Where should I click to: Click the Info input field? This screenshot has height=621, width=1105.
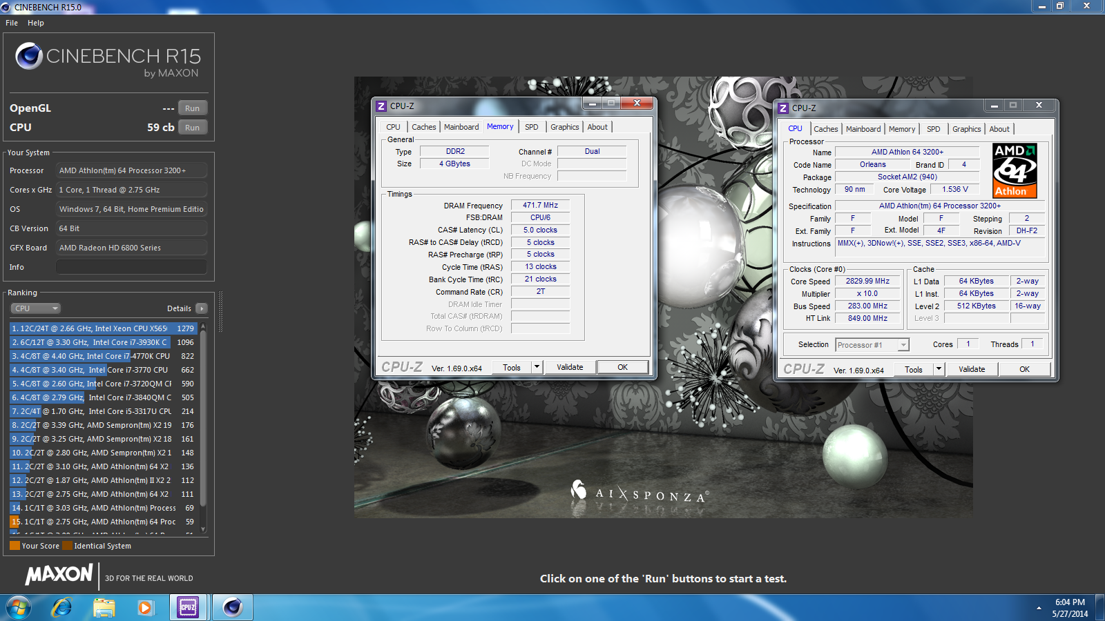tap(131, 267)
